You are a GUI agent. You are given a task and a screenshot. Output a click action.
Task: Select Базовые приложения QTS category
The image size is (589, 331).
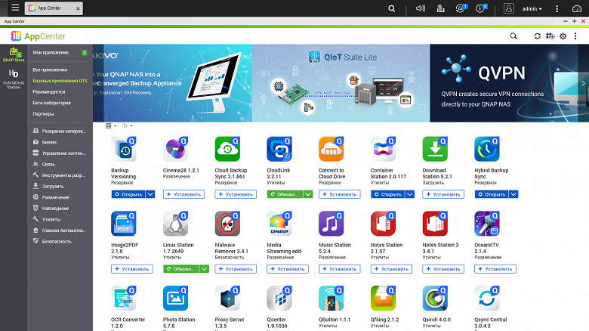click(x=60, y=81)
